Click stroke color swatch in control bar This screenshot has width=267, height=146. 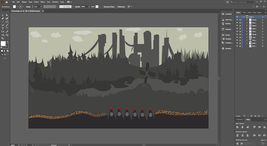point(20,7)
